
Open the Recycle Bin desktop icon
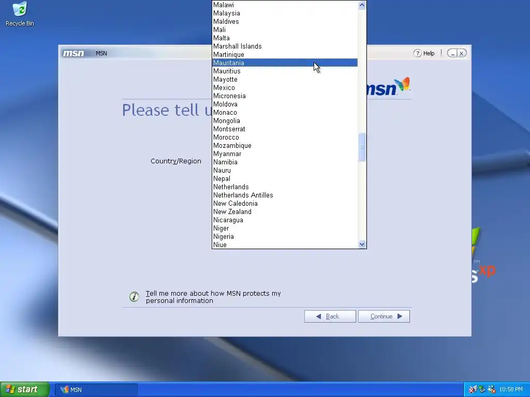pos(20,14)
